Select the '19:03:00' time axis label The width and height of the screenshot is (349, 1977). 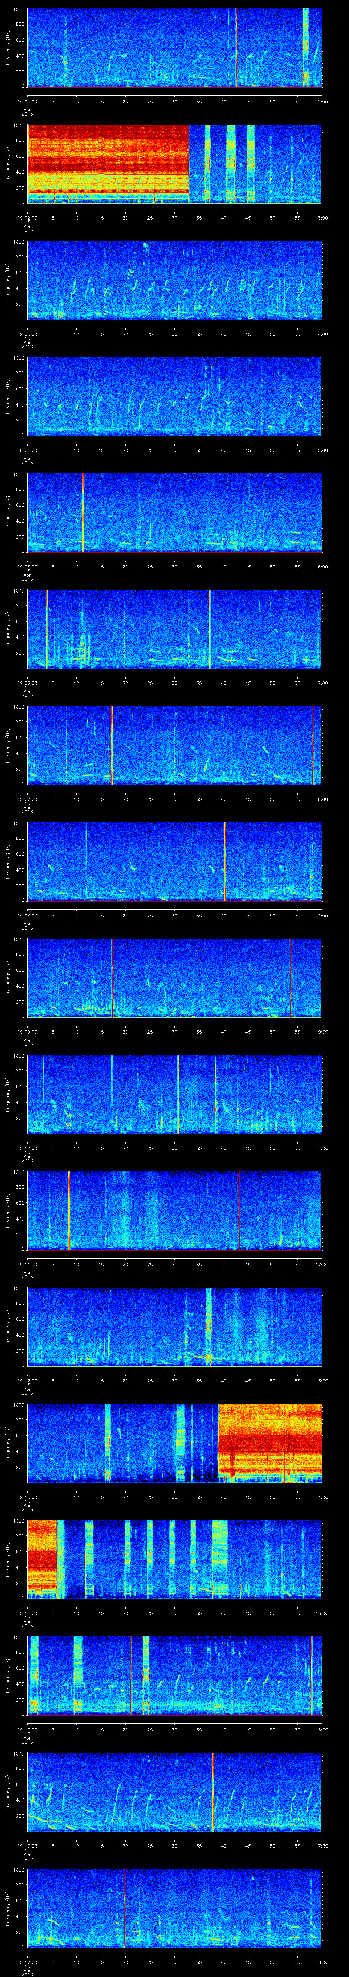tap(28, 334)
